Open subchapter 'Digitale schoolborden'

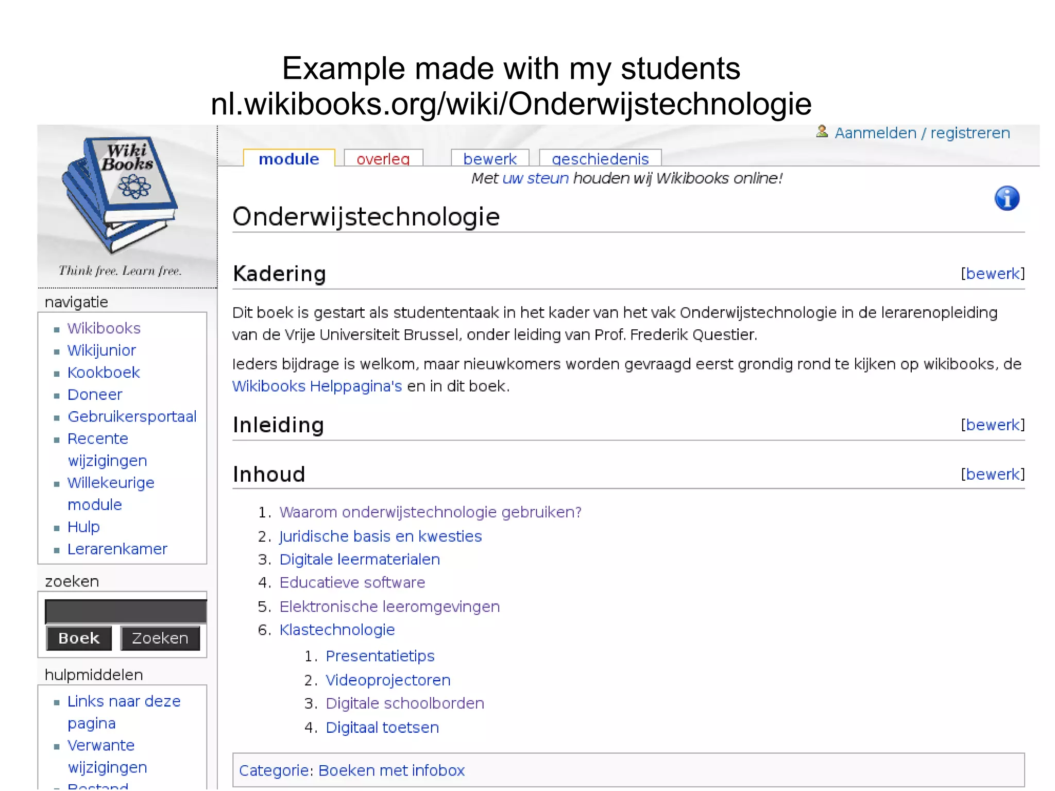click(x=405, y=704)
